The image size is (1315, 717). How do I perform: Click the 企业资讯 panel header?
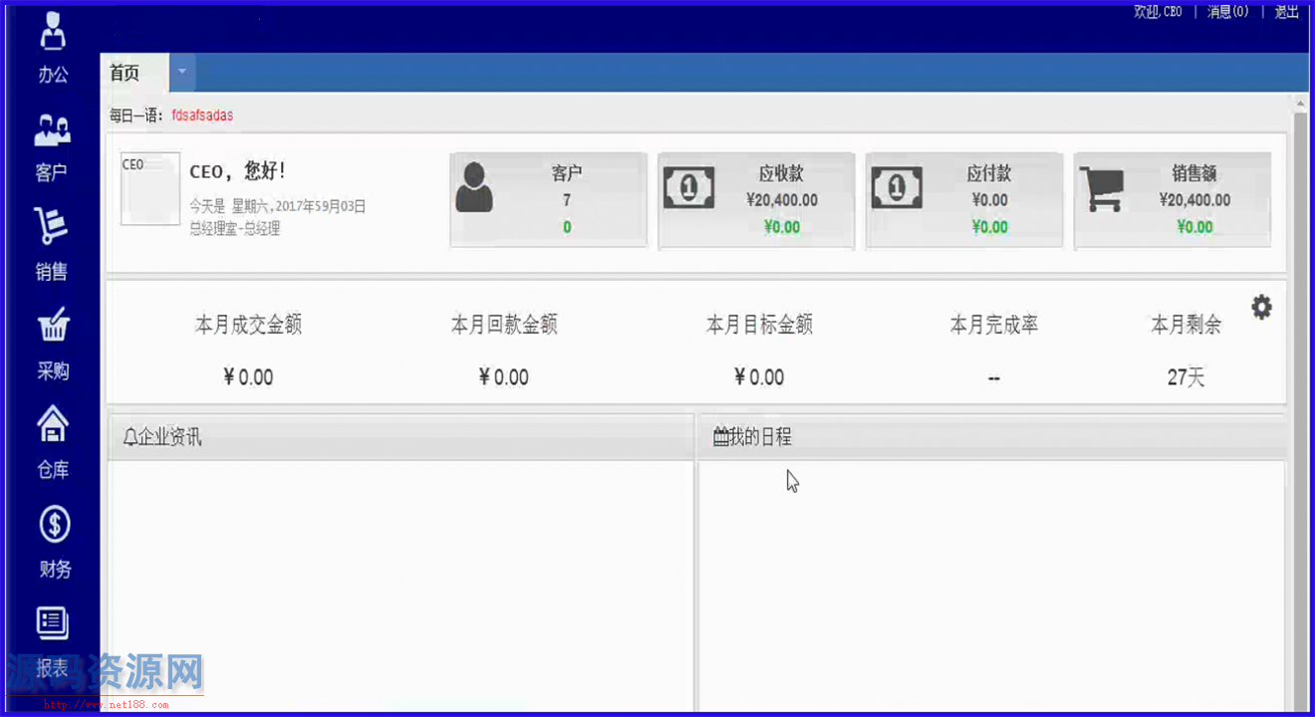[399, 436]
